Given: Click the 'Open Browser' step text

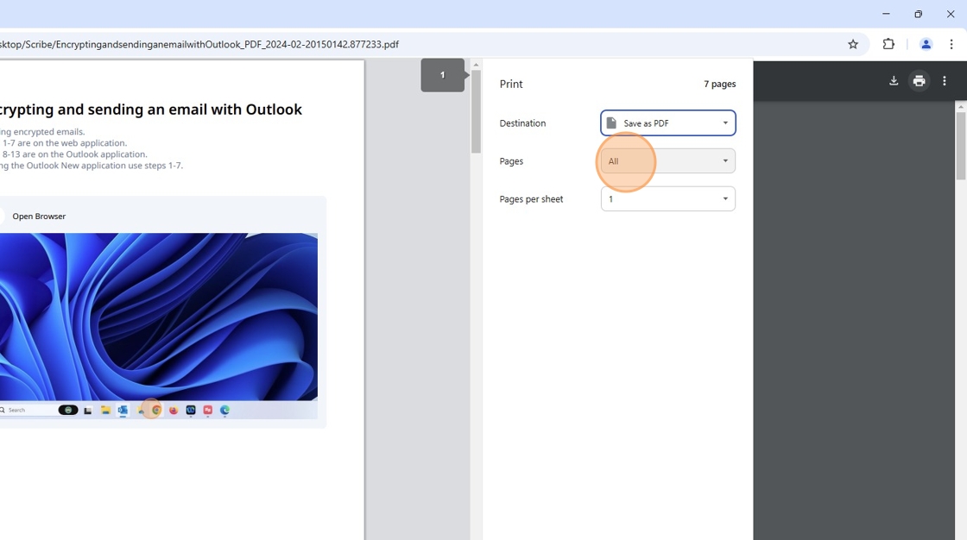Looking at the screenshot, I should click(x=39, y=217).
